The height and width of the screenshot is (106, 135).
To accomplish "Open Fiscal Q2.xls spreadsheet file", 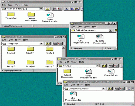I will coord(111,73).
